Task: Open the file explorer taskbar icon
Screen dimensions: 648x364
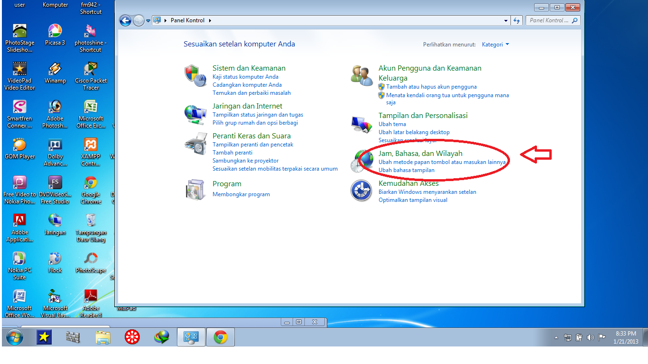Action: click(103, 337)
